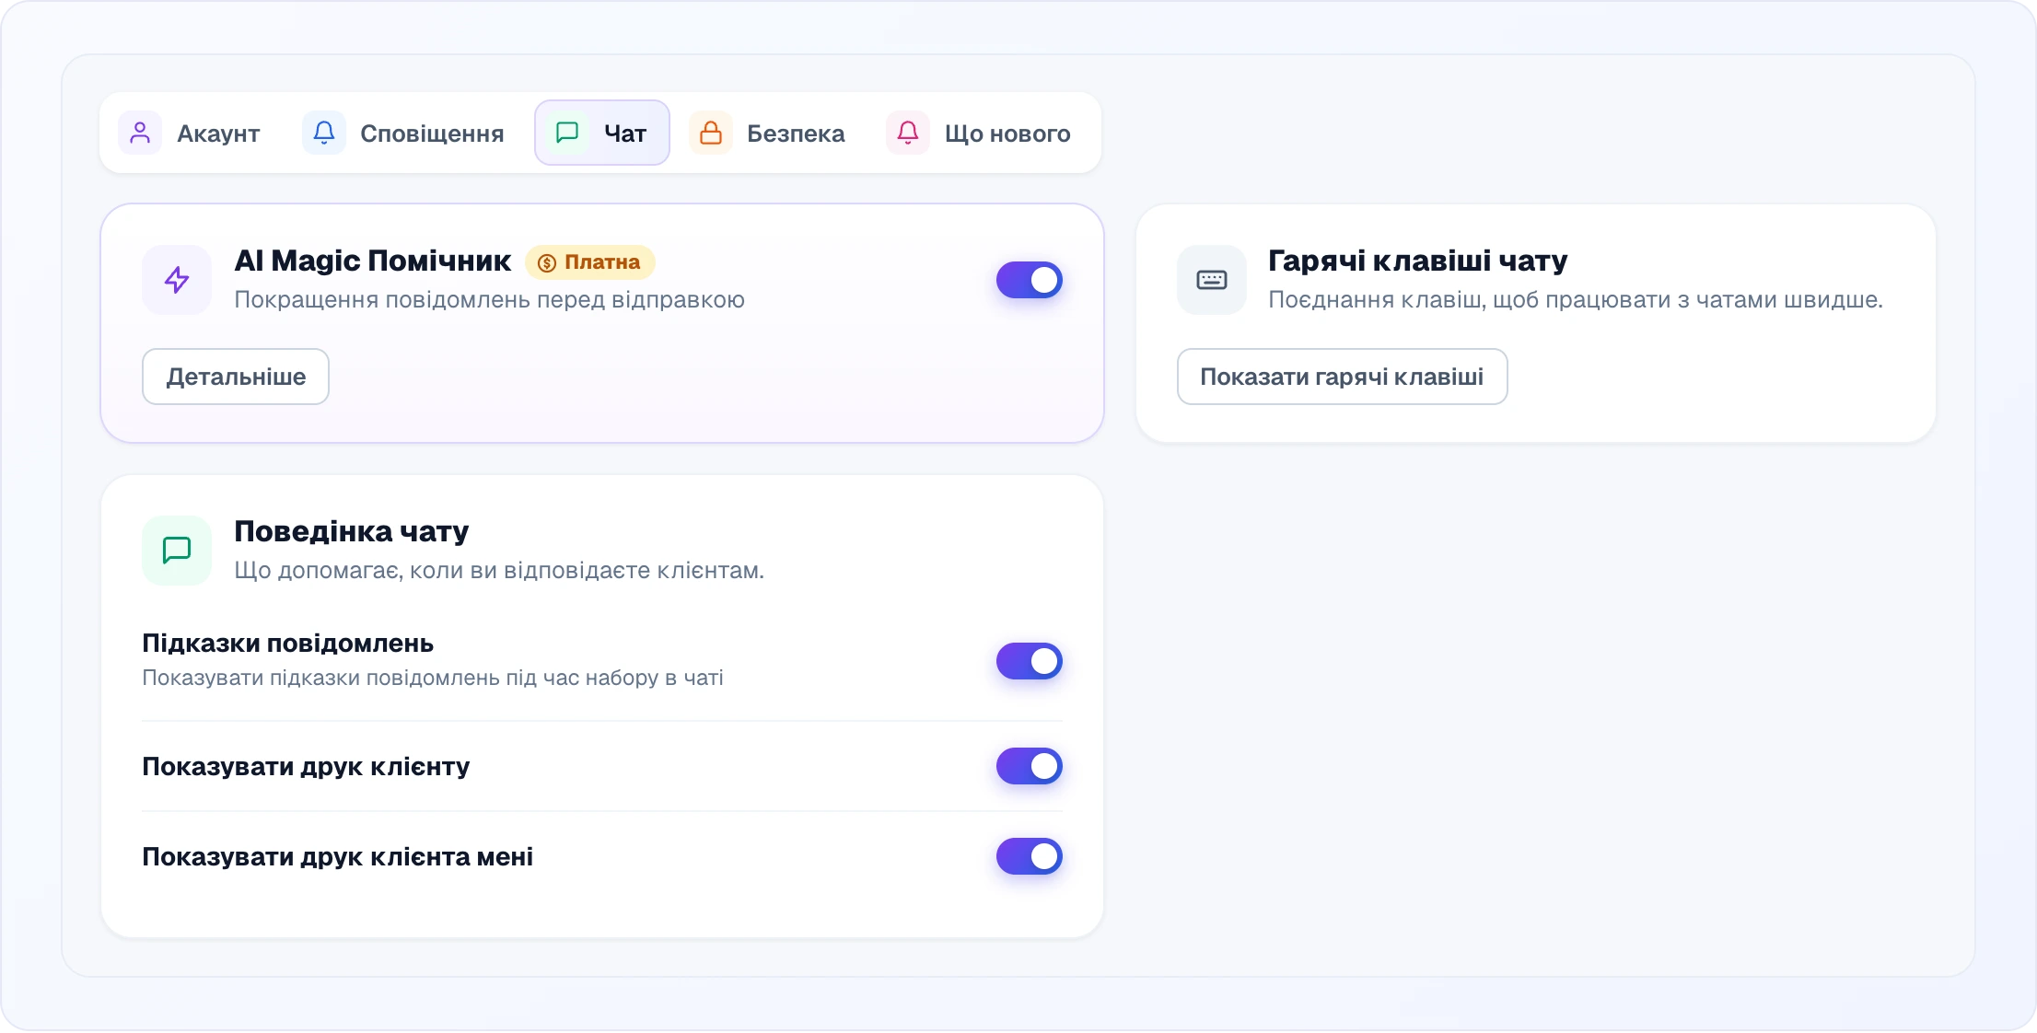The height and width of the screenshot is (1033, 2037).
Task: Click the Показувати друк клієнта мені label
Action: [337, 856]
